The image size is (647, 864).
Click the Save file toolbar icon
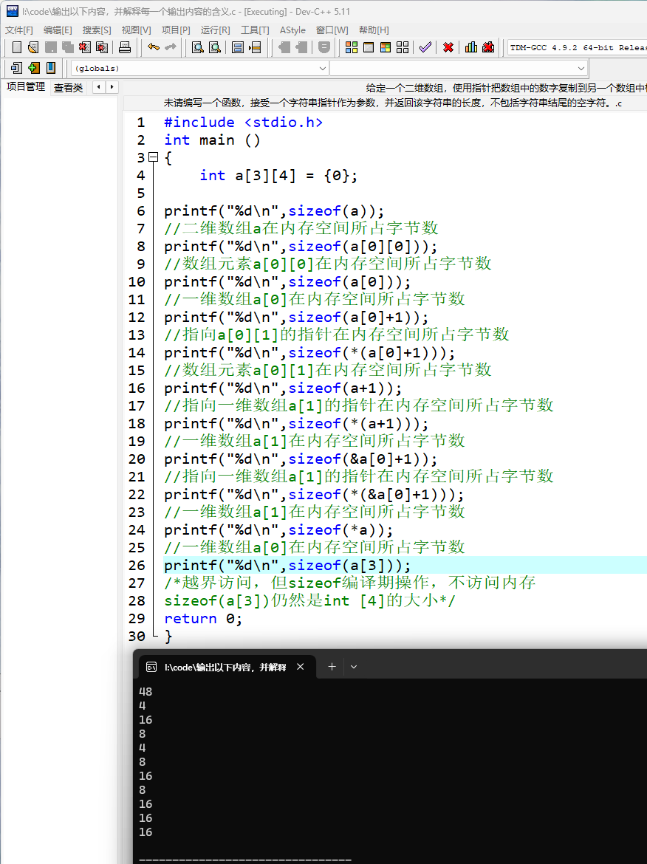(51, 47)
